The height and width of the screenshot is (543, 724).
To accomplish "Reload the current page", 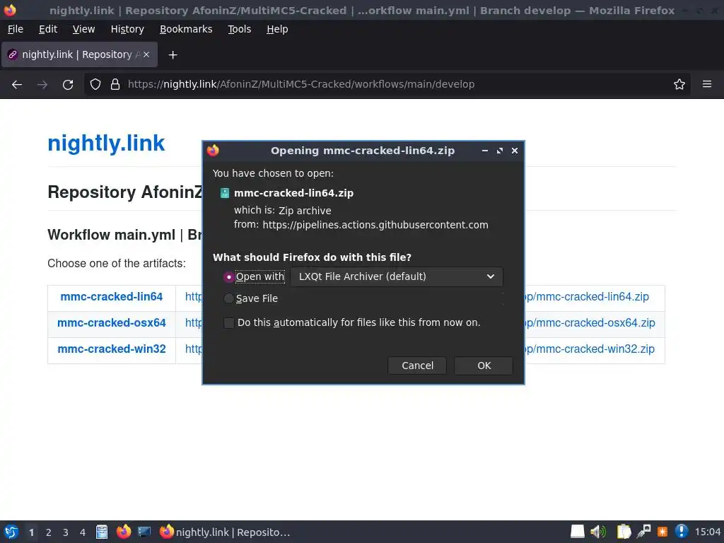I will click(68, 85).
